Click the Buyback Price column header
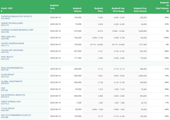The height and width of the screenshot is (120, 170). click(x=99, y=10)
